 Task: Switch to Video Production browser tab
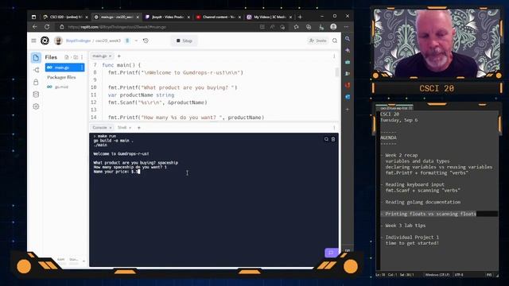pyautogui.click(x=167, y=17)
